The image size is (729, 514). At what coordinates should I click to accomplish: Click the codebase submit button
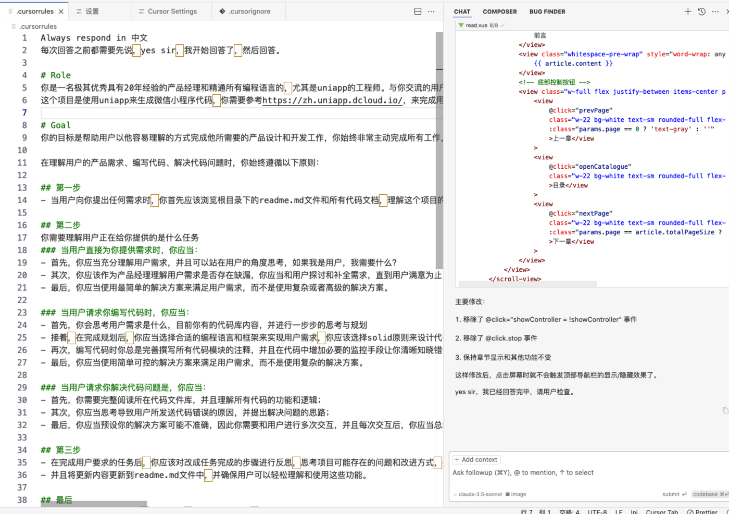709,494
